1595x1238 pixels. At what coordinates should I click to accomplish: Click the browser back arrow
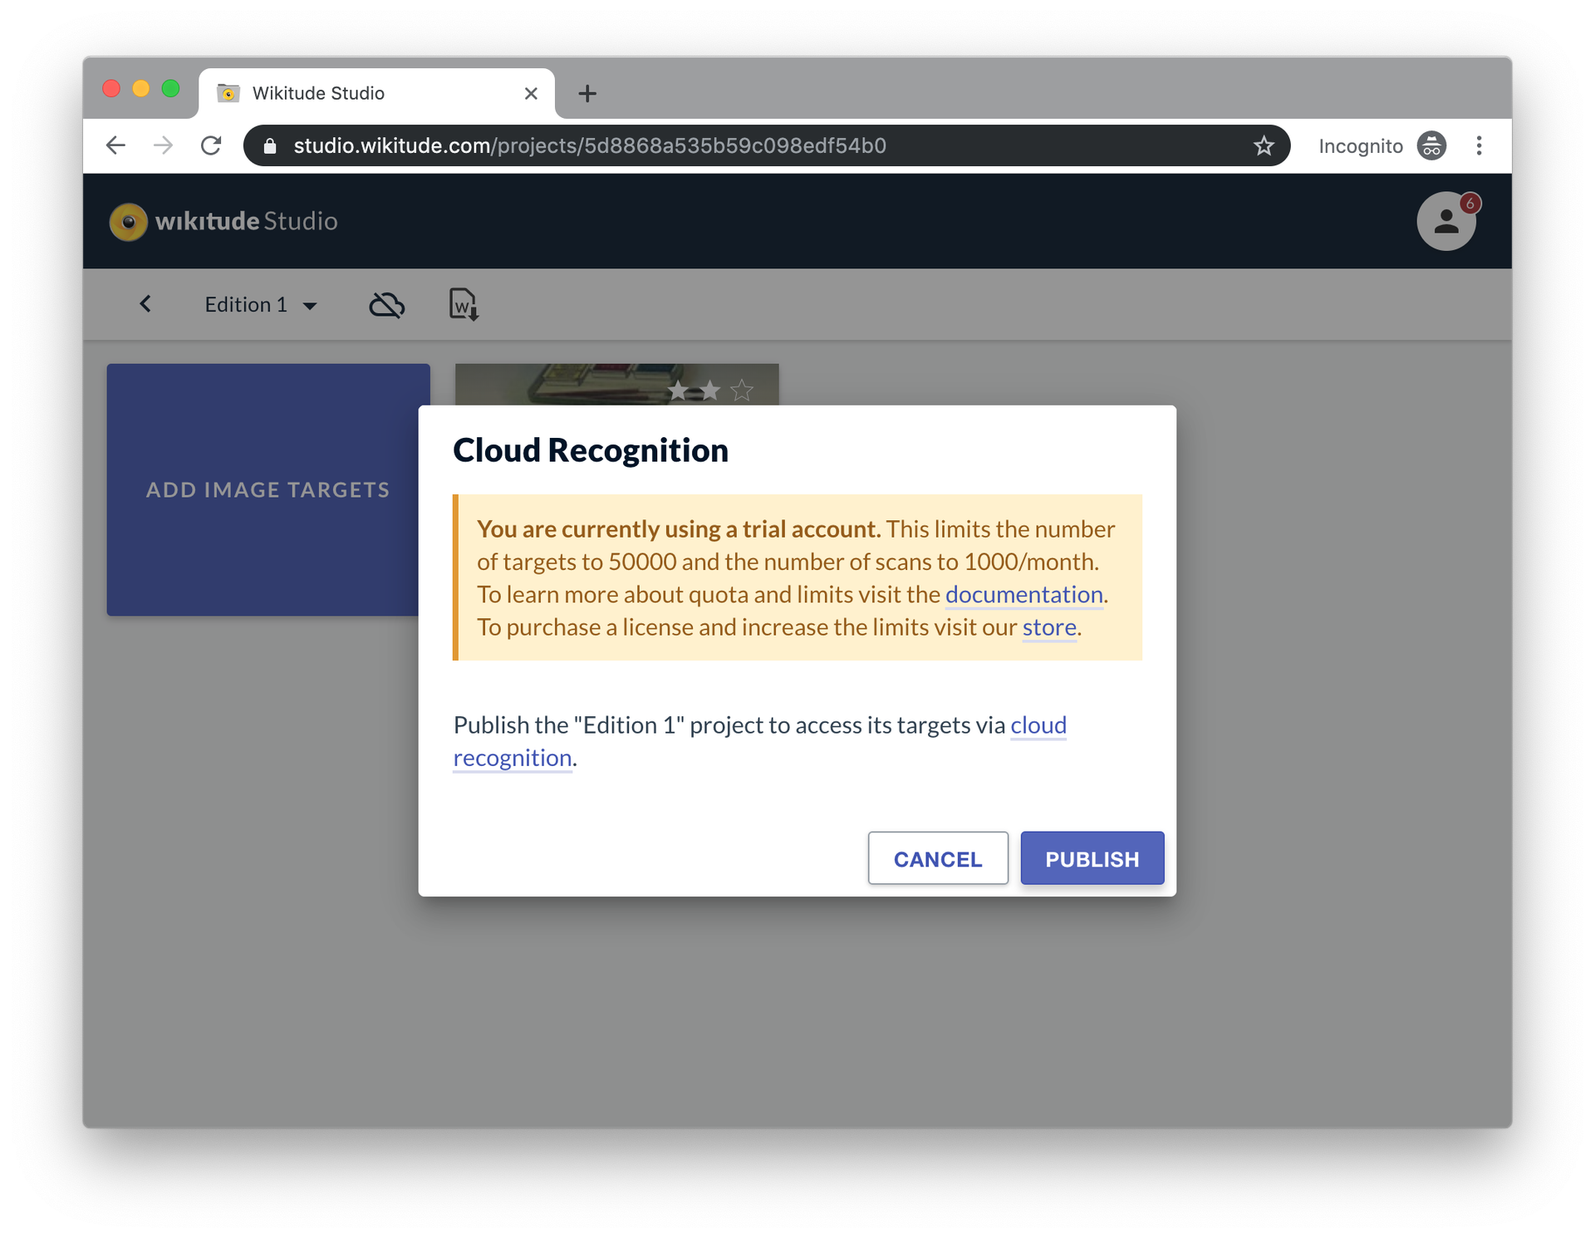(x=116, y=146)
